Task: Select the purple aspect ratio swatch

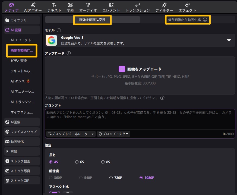Action: (x=55, y=193)
